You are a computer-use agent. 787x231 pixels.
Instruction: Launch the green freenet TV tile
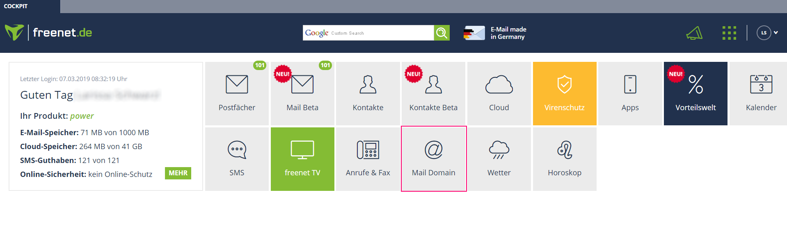(302, 159)
